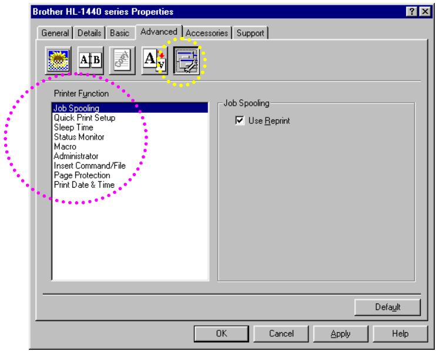Select the Device Options wrench icon
The height and width of the screenshot is (351, 436).
tap(187, 60)
